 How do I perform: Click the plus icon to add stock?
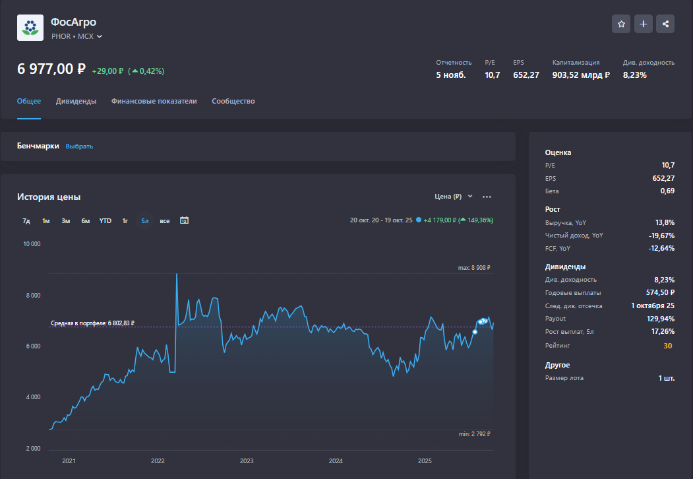(x=644, y=24)
